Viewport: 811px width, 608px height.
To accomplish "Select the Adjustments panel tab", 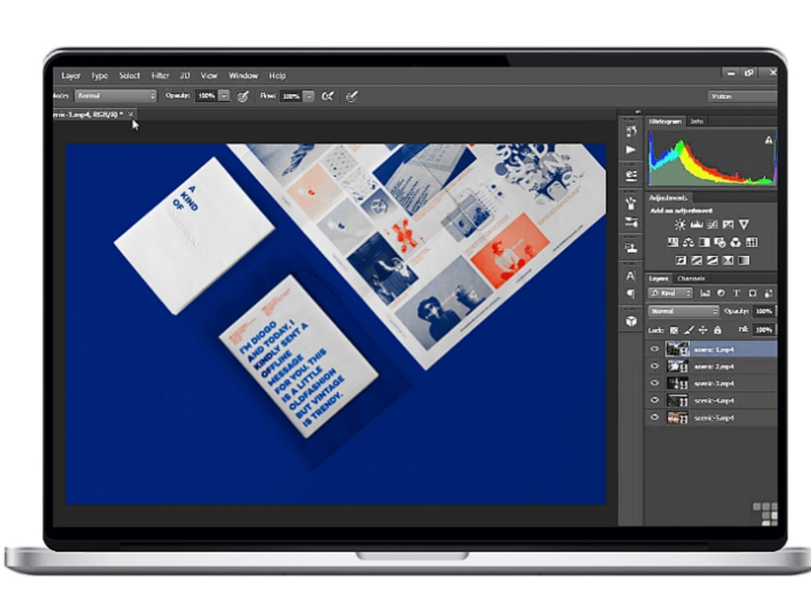I will click(x=668, y=198).
